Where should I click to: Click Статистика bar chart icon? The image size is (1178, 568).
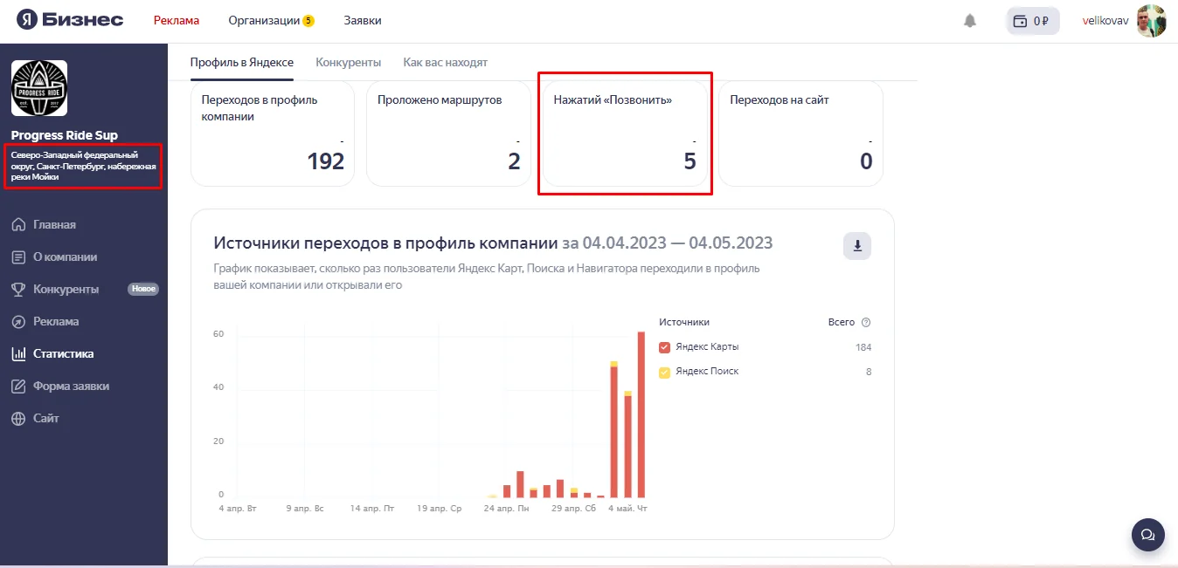(x=18, y=353)
